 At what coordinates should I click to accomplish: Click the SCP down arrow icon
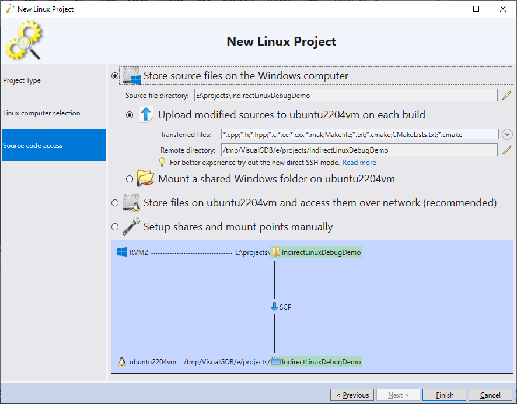pos(274,307)
